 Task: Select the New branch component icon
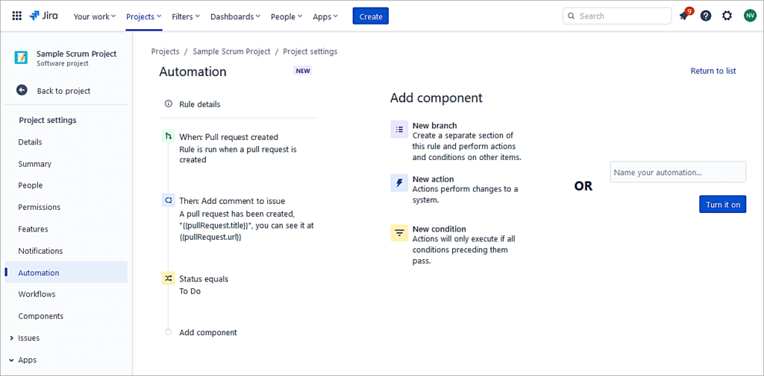(x=399, y=130)
